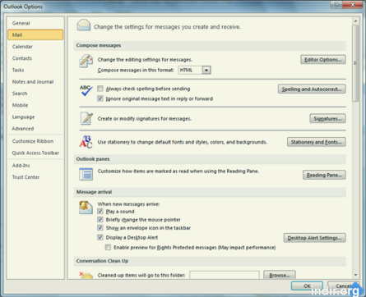This screenshot has width=366, height=297.
Task: Open Spelling and Autocorrect settings
Action: point(312,89)
